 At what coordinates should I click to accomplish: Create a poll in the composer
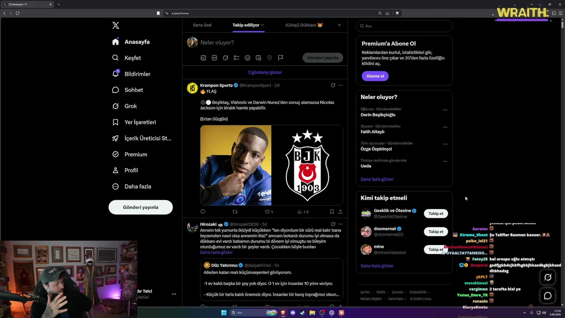[x=237, y=58]
